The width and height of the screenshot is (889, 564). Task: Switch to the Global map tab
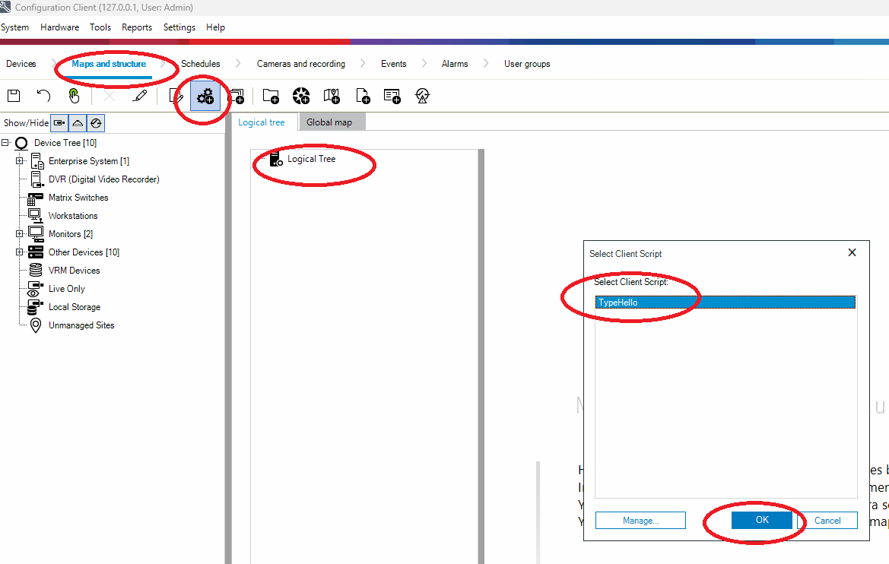[329, 122]
